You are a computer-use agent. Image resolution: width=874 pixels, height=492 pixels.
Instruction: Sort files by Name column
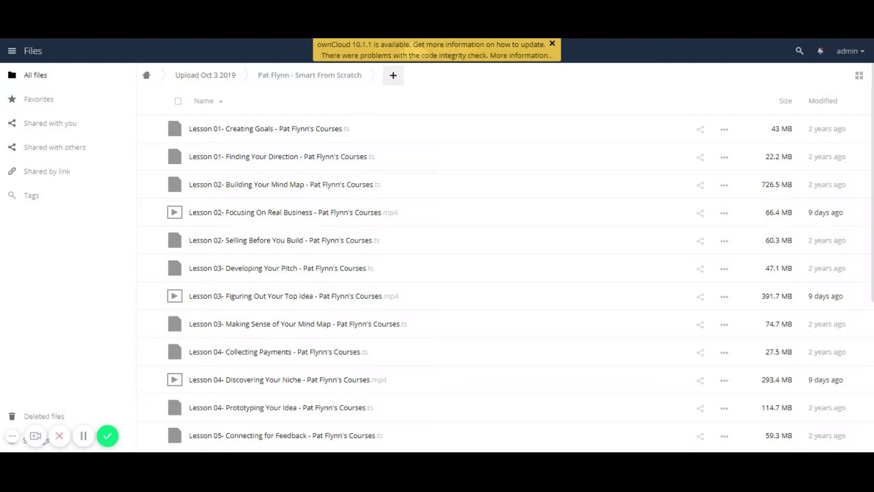pos(203,100)
